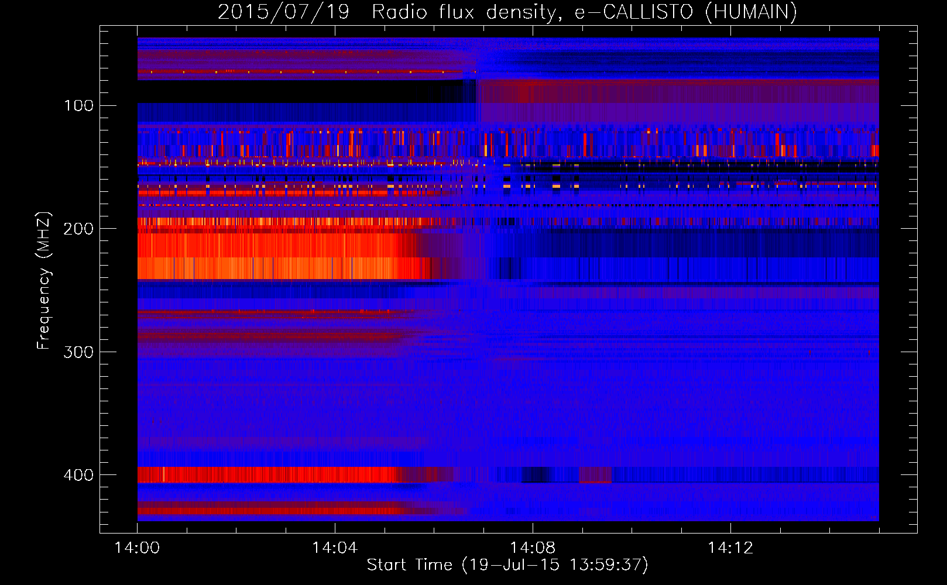Click the plot title text '2015/07/19 Radio flux density'
The height and width of the screenshot is (585, 947).
386,12
